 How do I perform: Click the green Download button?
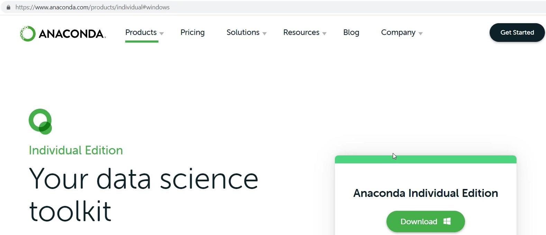pos(426,222)
